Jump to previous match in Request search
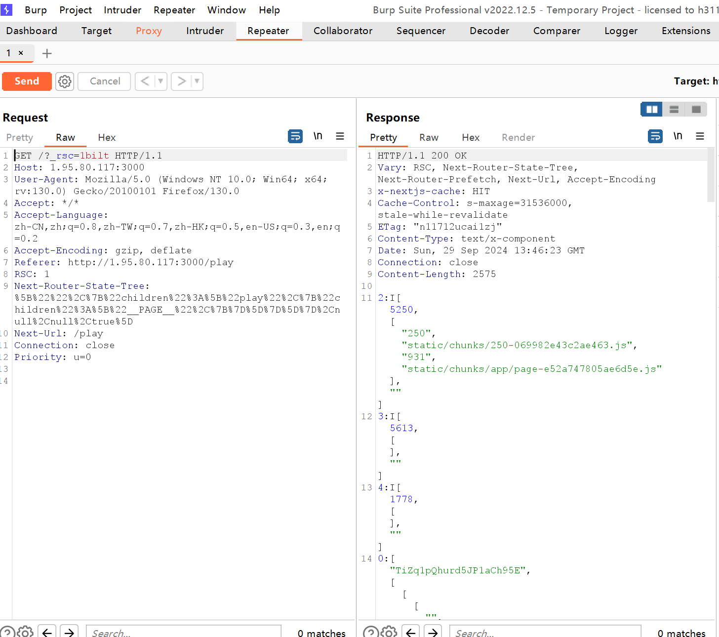This screenshot has height=637, width=719. pos(47,632)
